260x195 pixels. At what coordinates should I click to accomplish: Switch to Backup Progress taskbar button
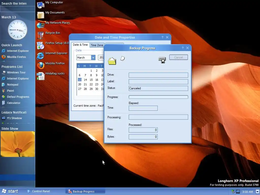point(86,191)
